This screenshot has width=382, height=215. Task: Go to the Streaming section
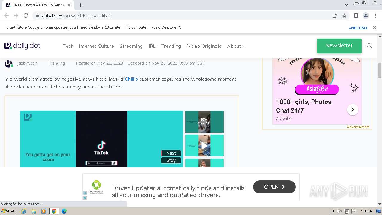point(131,46)
